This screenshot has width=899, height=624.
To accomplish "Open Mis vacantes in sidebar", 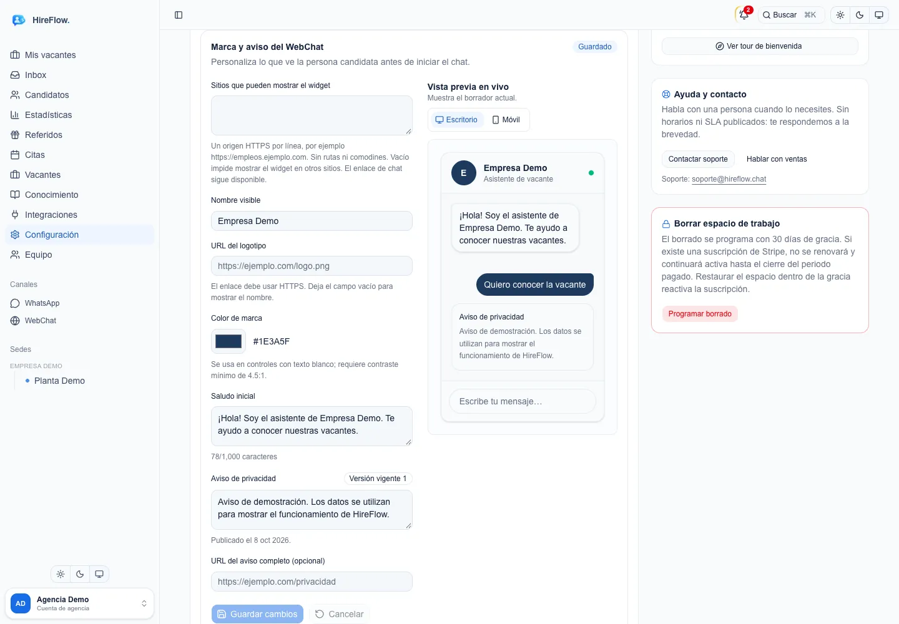I will pos(79,55).
